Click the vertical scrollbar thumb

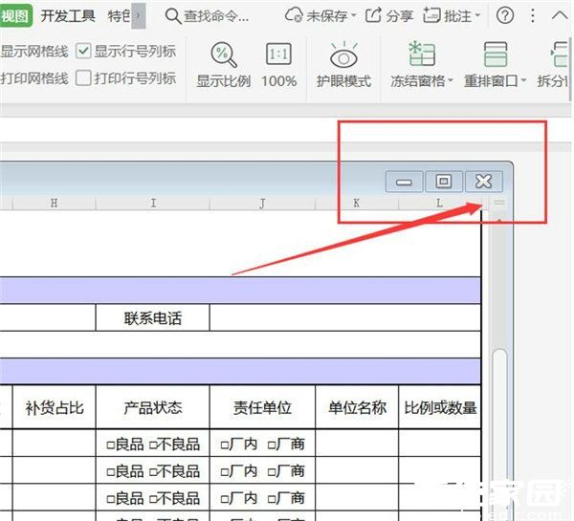click(499, 432)
